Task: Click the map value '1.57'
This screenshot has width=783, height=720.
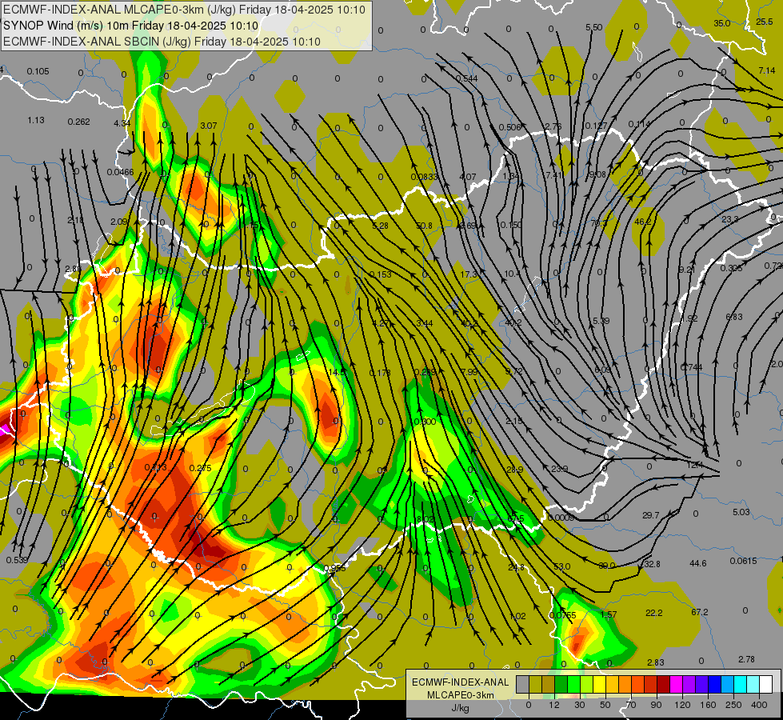Action: [608, 614]
